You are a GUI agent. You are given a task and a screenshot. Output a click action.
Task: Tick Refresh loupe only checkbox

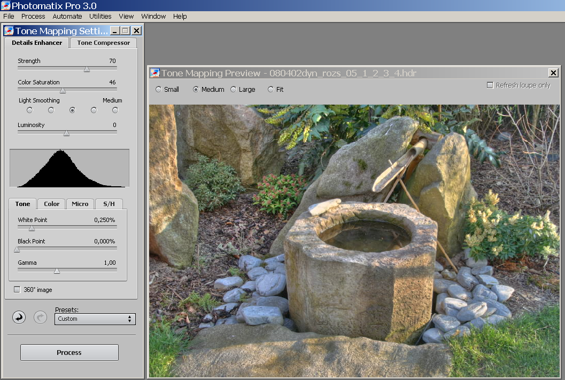[490, 85]
